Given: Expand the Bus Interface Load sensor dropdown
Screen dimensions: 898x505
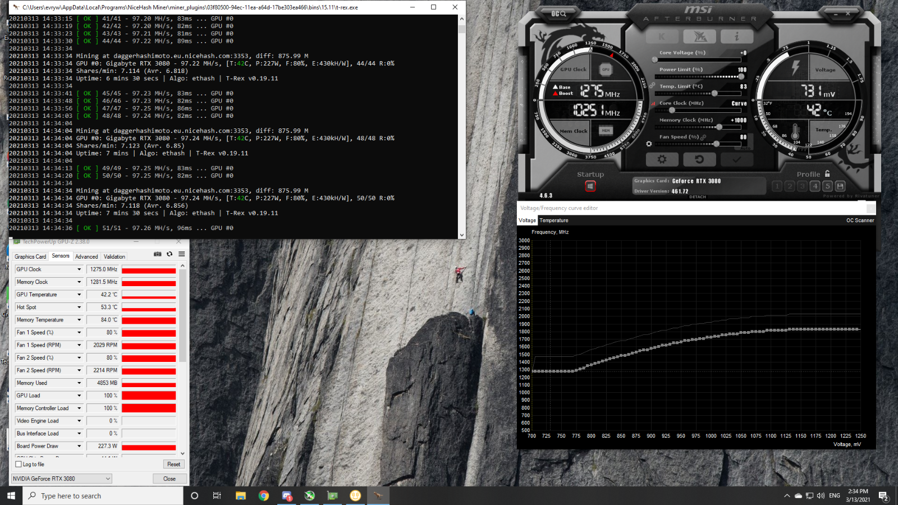Looking at the screenshot, I should pos(79,433).
